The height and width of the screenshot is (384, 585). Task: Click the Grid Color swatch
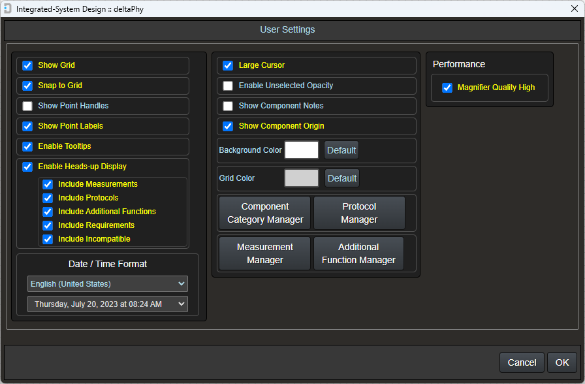pyautogui.click(x=301, y=178)
